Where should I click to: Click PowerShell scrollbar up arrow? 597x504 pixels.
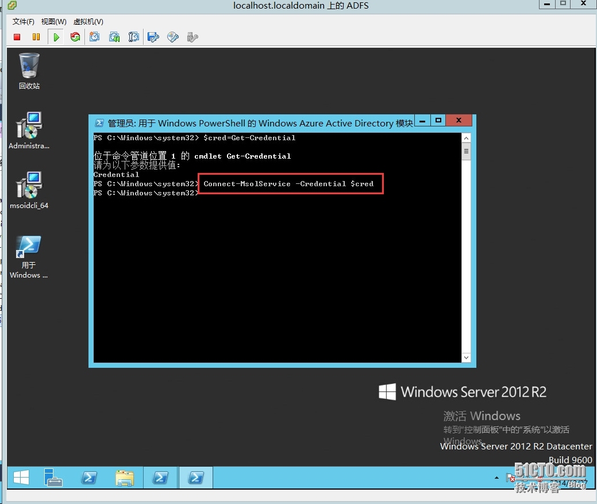pyautogui.click(x=466, y=138)
